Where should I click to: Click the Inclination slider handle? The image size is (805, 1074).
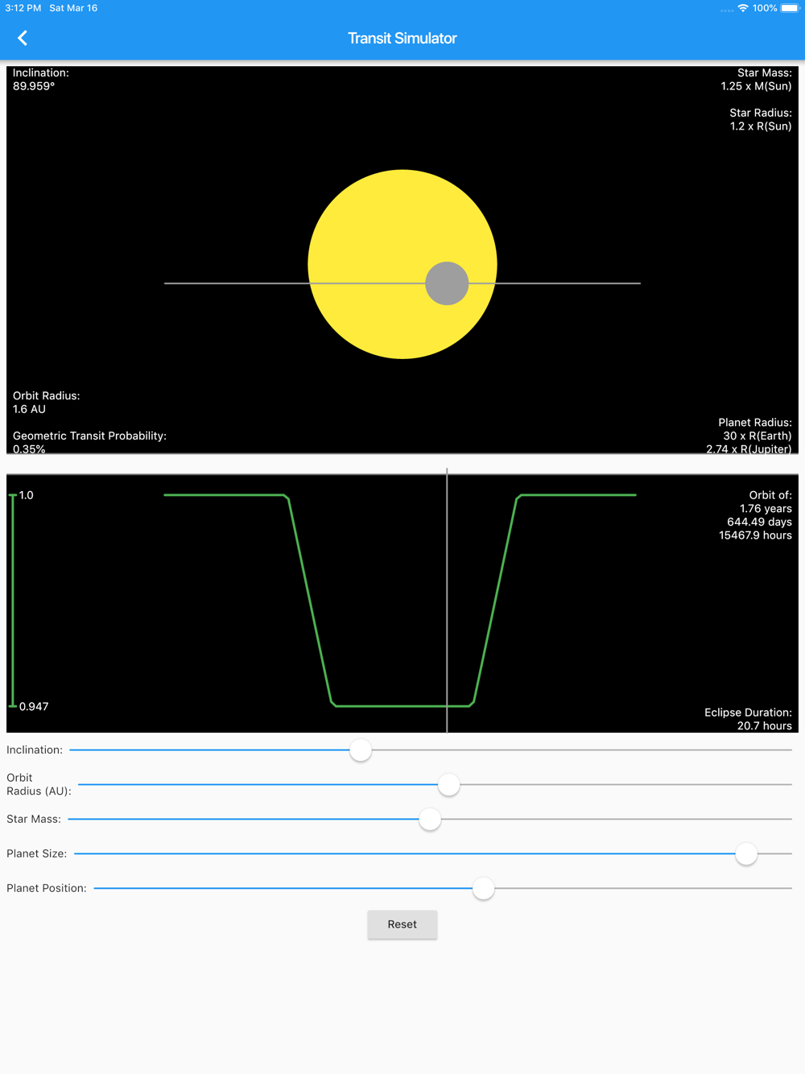tap(361, 750)
